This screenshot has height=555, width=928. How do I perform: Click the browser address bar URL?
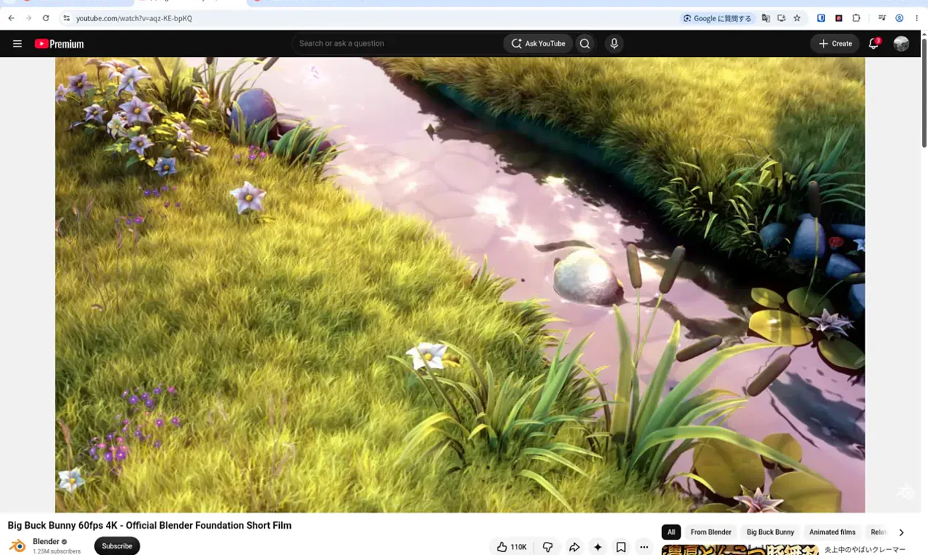[x=134, y=18]
